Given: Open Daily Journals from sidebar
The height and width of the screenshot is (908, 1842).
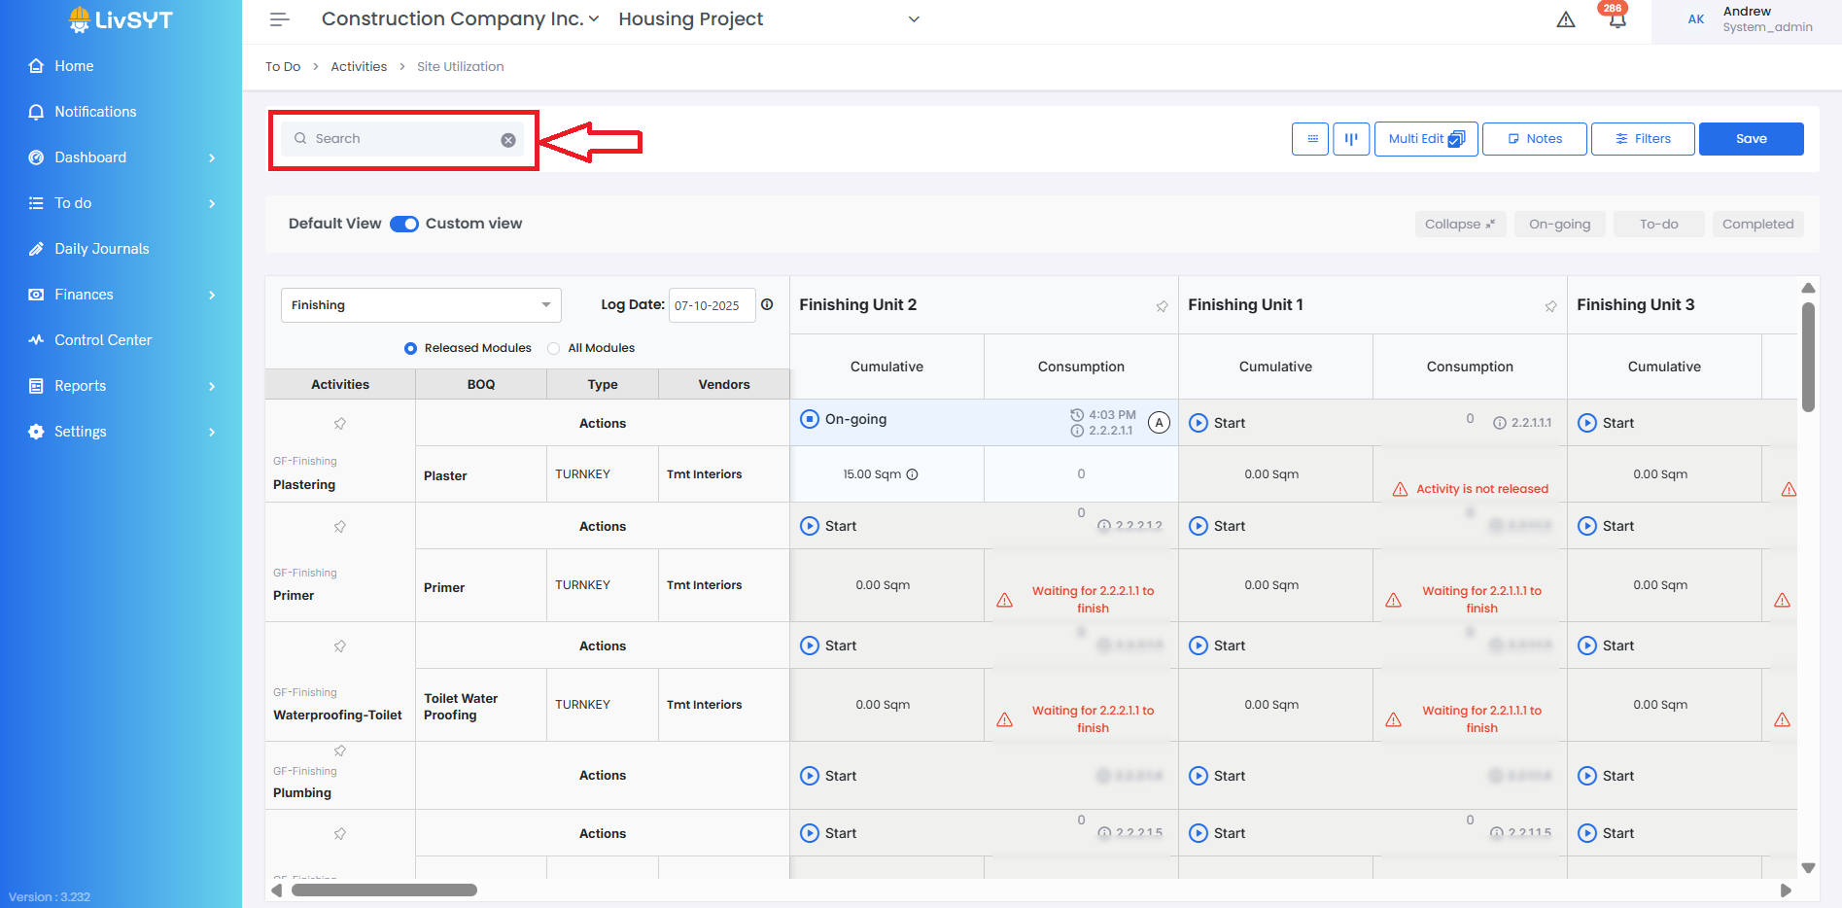Looking at the screenshot, I should click(x=102, y=249).
